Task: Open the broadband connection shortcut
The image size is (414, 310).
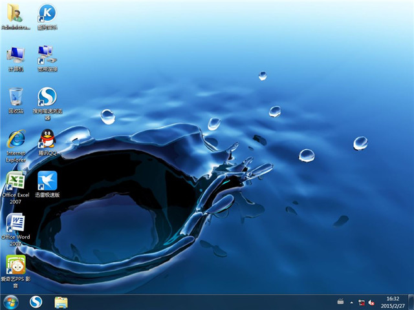Action: 47,56
